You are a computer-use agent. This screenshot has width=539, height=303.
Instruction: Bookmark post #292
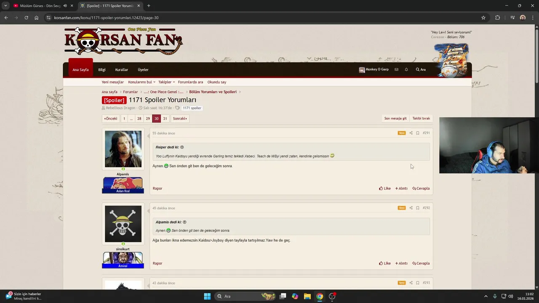(418, 208)
